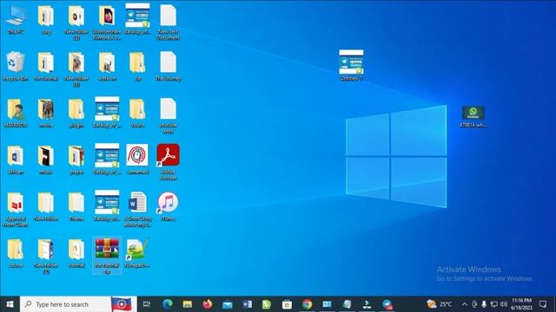The height and width of the screenshot is (312, 556).
Task: Click the Type here to search box
Action: pos(66,304)
